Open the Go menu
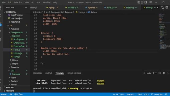This screenshot has height=96, width=170. pos(33,2)
